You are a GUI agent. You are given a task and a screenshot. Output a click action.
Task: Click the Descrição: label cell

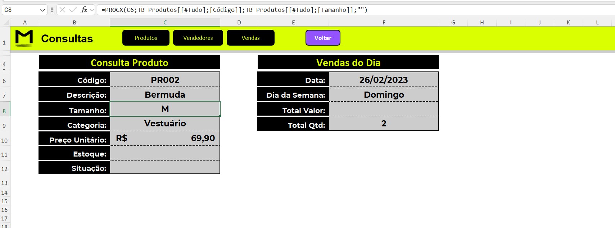[x=74, y=94]
